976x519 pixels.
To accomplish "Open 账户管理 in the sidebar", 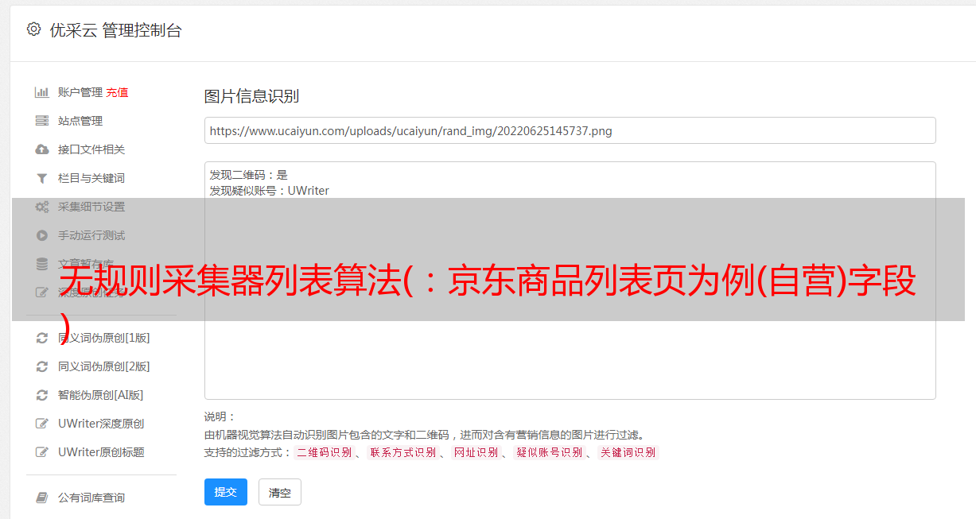I will tap(80, 92).
